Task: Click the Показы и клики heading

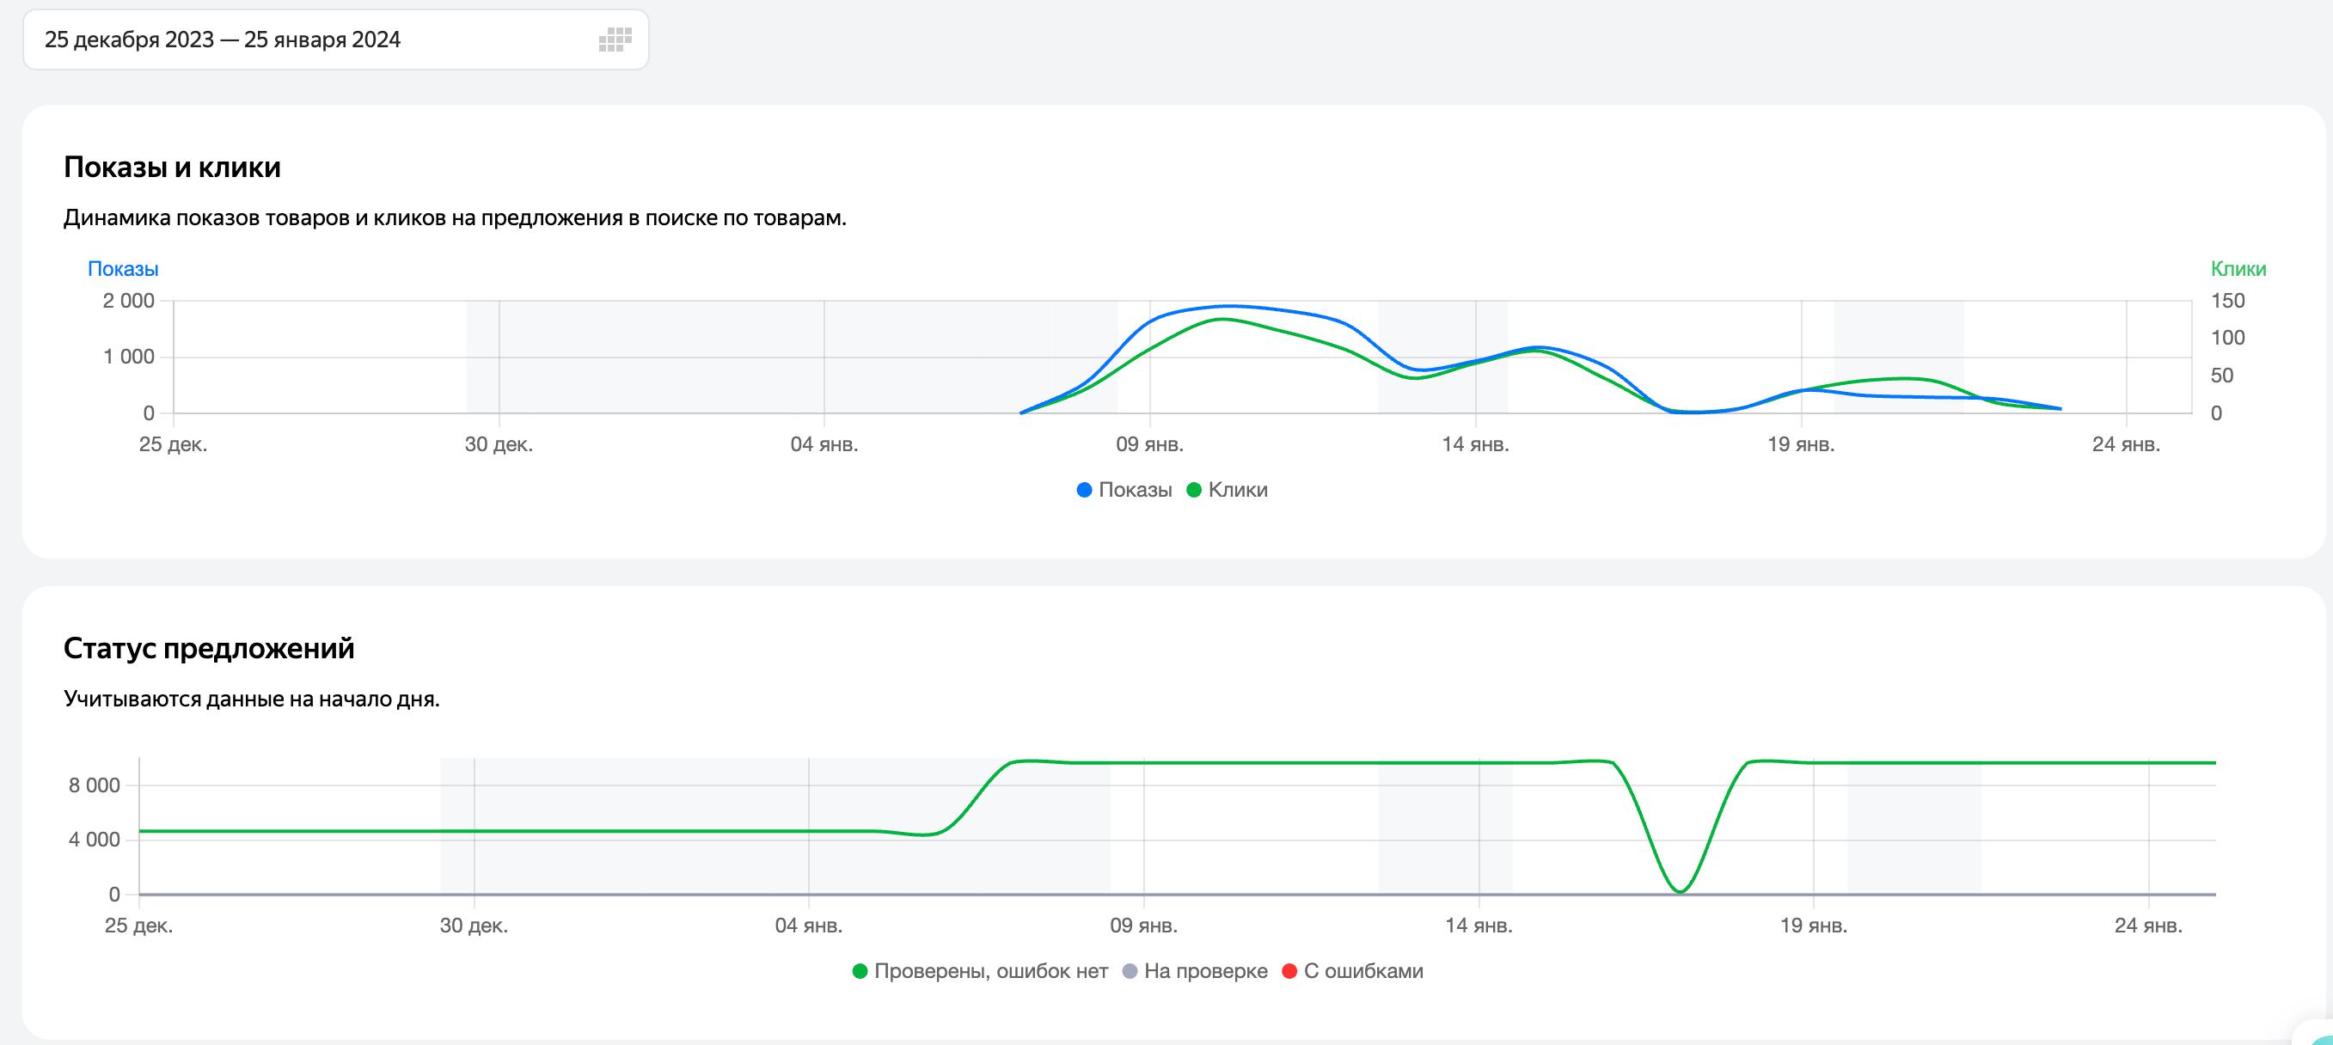Action: pyautogui.click(x=172, y=168)
